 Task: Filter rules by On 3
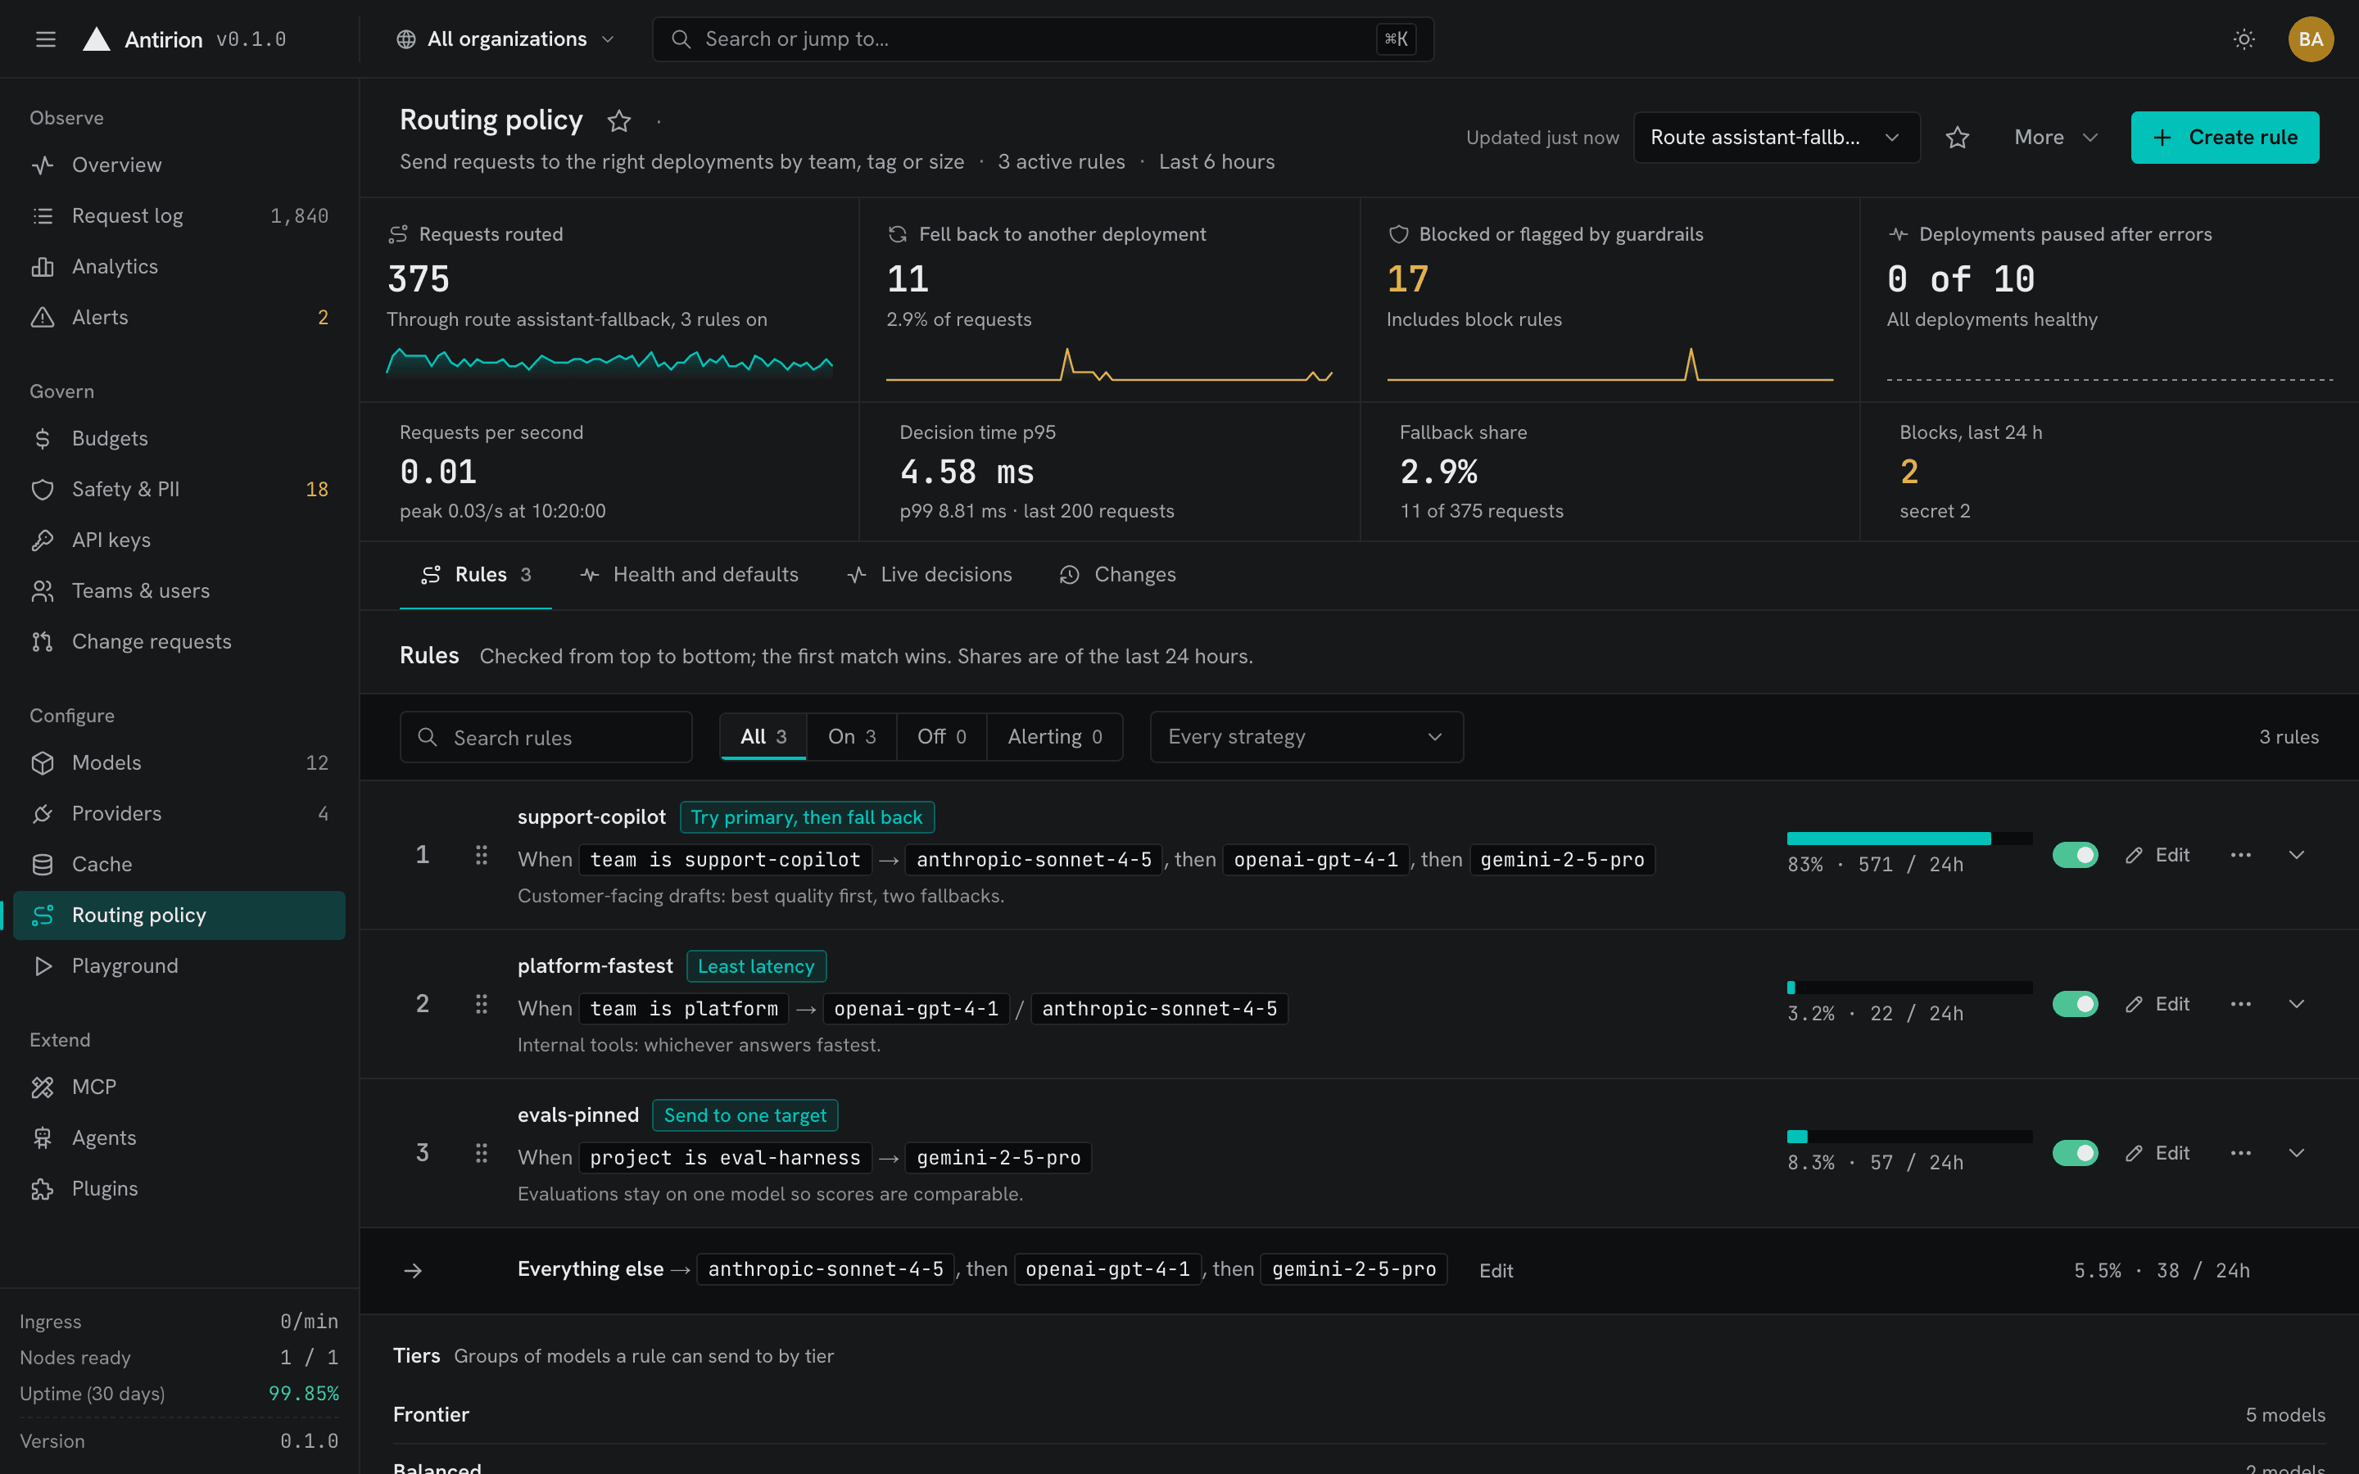[851, 737]
